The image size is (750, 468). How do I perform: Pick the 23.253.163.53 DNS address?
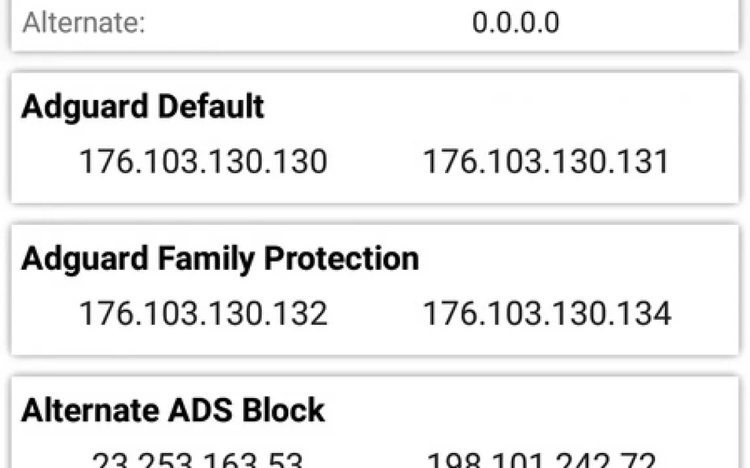pos(198,460)
